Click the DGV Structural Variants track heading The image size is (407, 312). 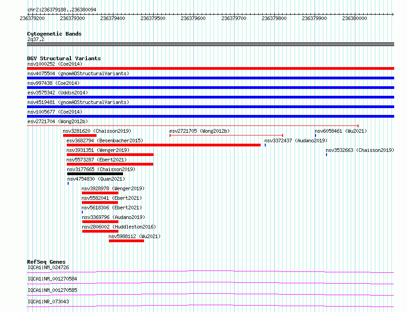click(64, 58)
